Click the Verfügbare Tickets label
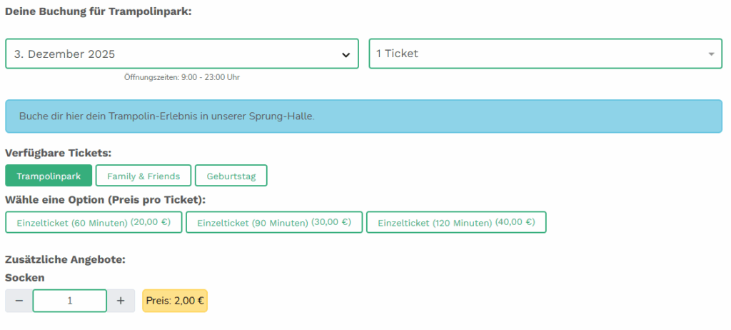Image resolution: width=731 pixels, height=330 pixels. click(x=59, y=153)
